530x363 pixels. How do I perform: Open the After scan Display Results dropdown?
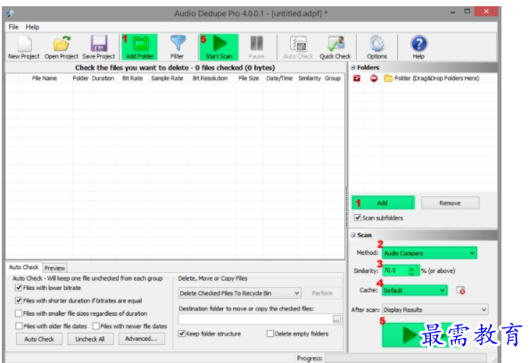pyautogui.click(x=435, y=309)
